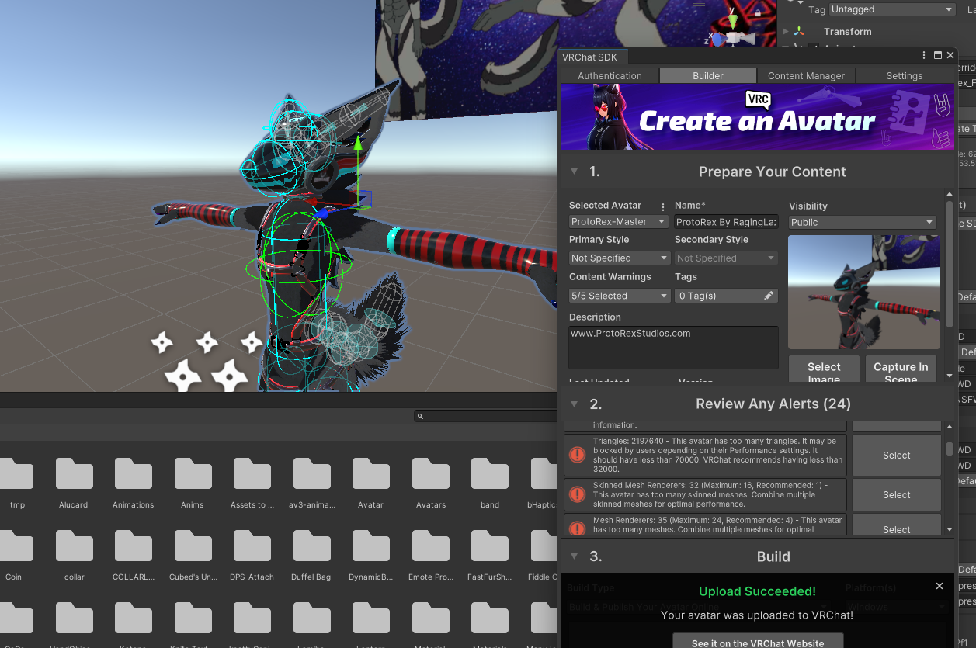Open the Primary Style dropdown
Image resolution: width=976 pixels, height=648 pixels.
point(619,258)
